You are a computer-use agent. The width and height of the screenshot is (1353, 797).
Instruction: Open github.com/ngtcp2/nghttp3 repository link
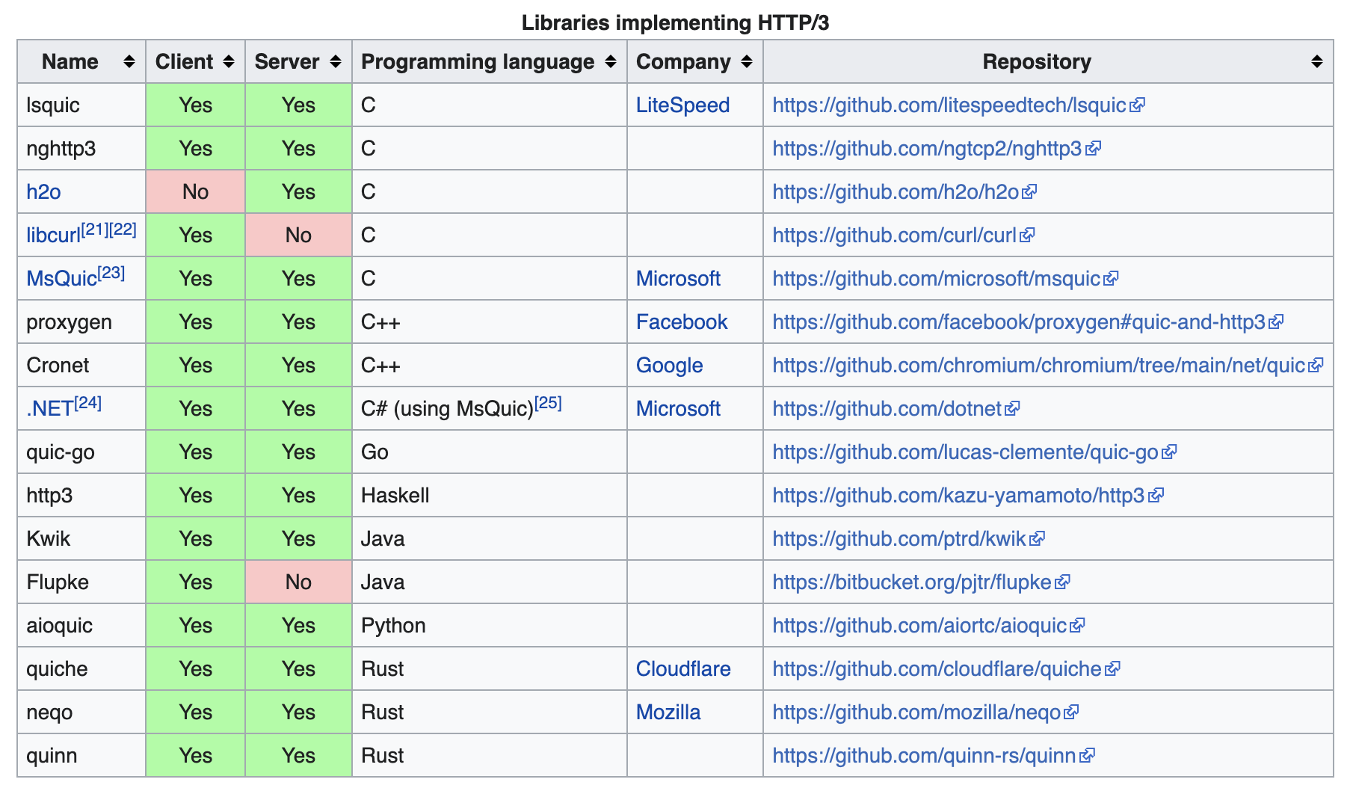927,149
